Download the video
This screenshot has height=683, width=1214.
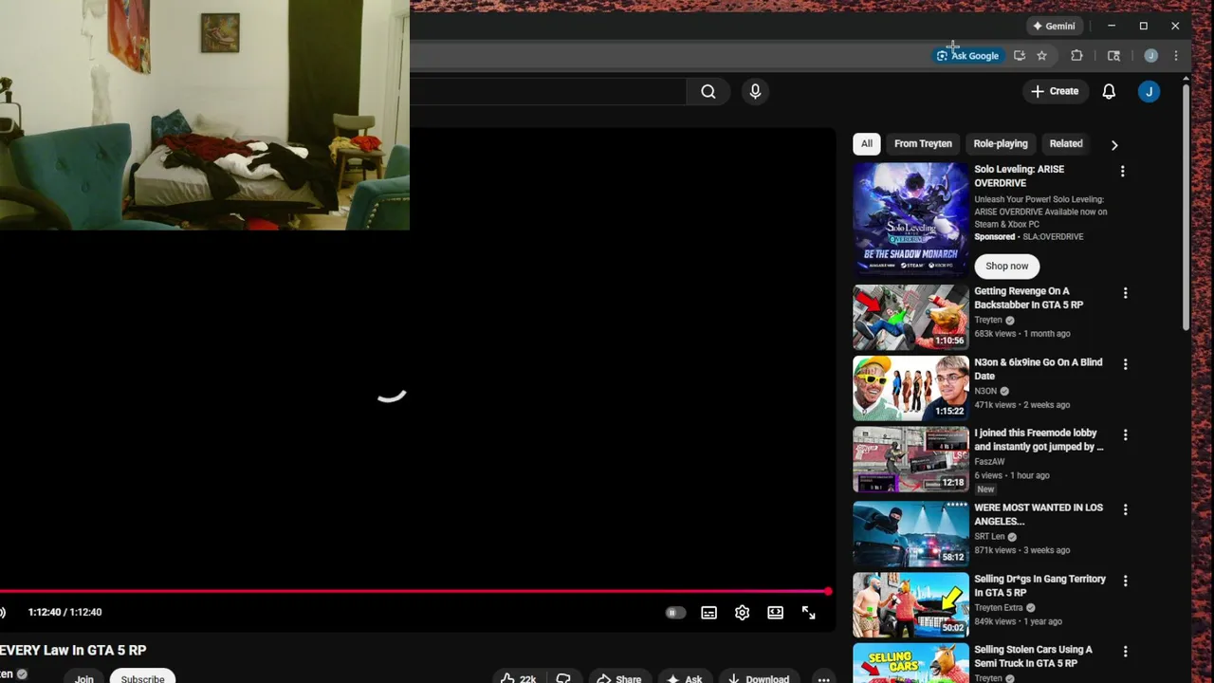(x=758, y=678)
